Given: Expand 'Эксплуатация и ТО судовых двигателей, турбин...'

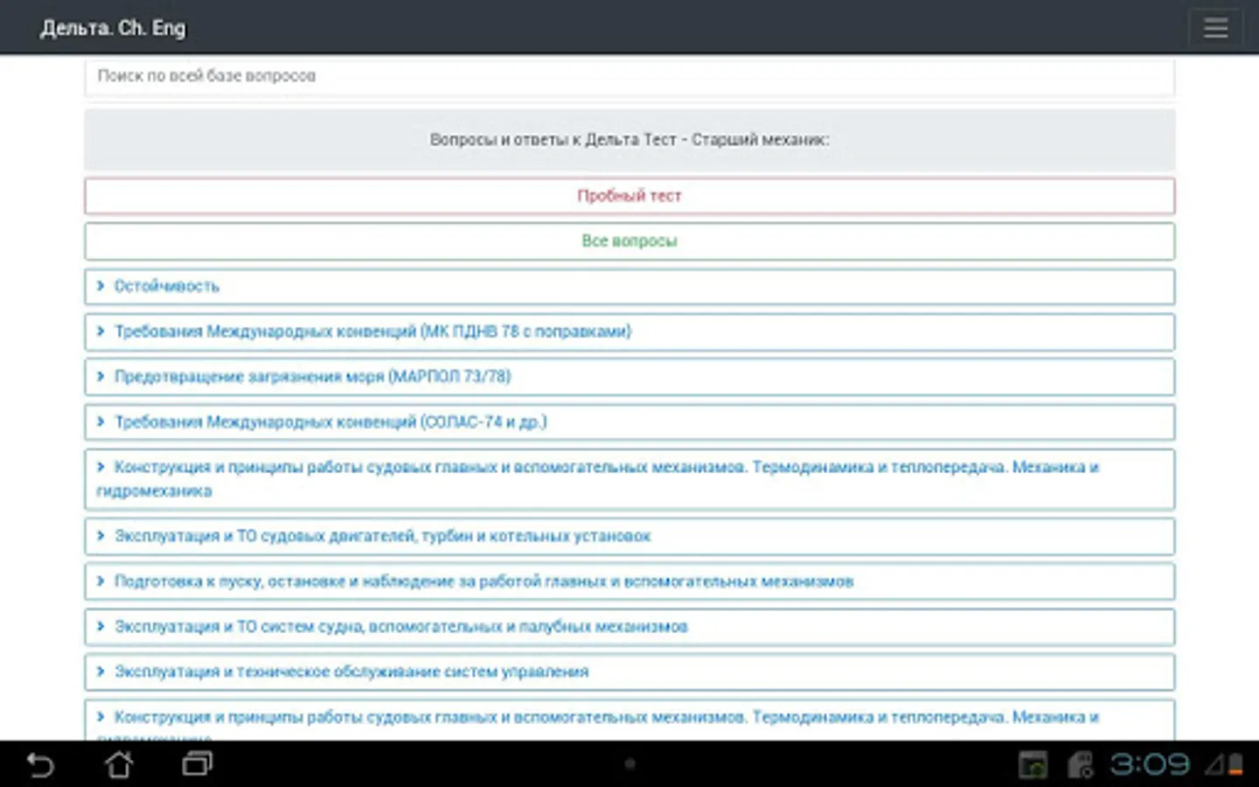Looking at the screenshot, I should (629, 537).
